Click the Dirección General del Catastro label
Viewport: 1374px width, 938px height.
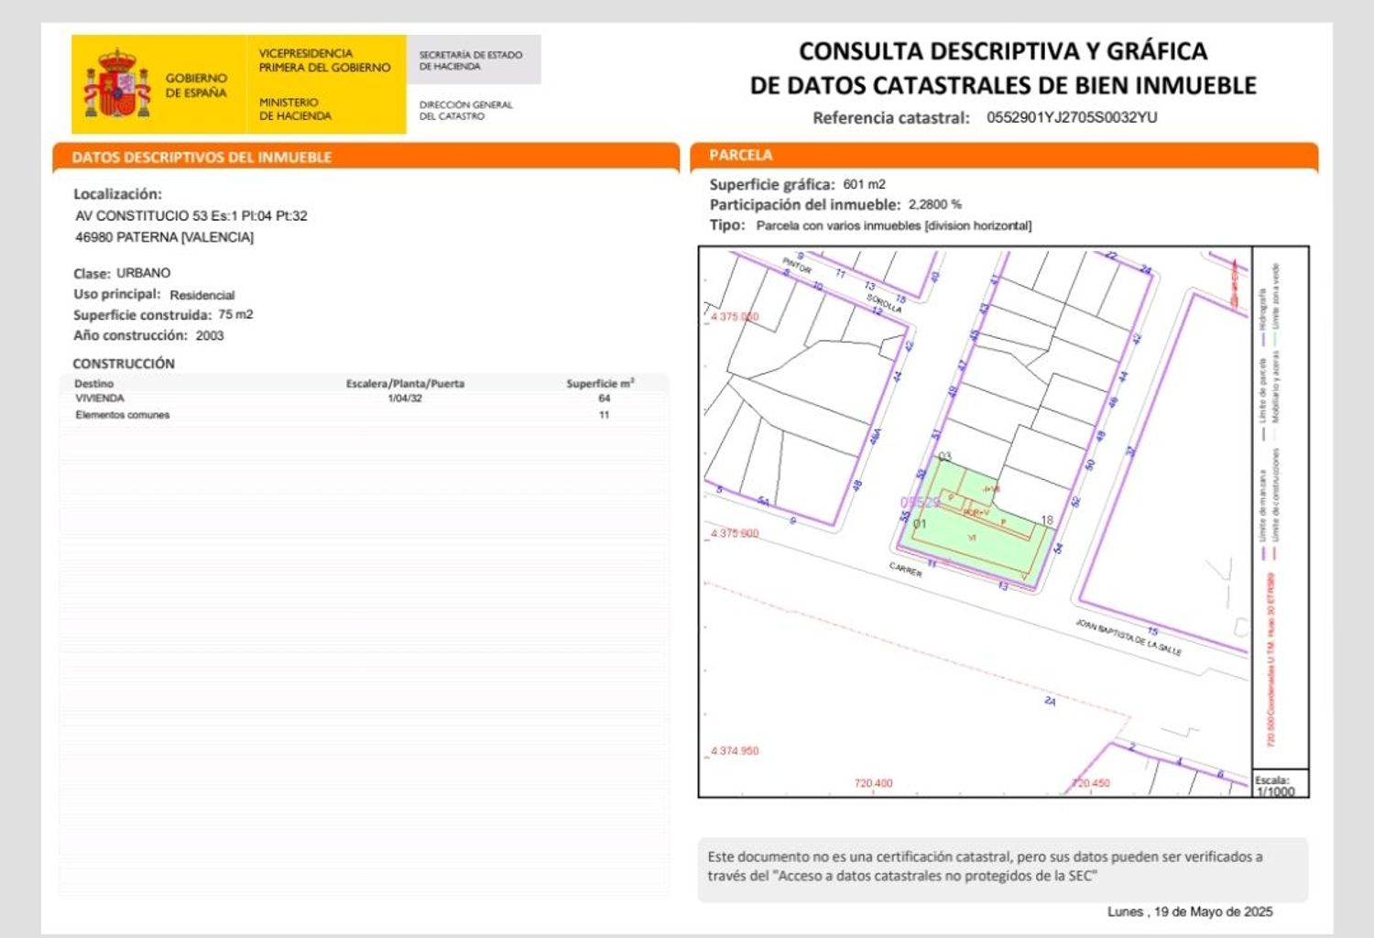click(x=465, y=111)
